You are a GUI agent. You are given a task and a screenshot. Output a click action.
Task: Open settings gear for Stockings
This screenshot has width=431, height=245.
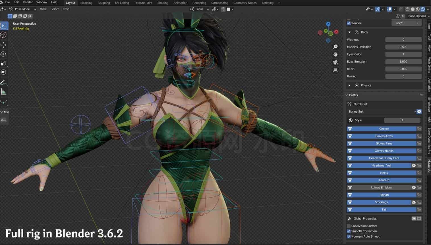414,202
